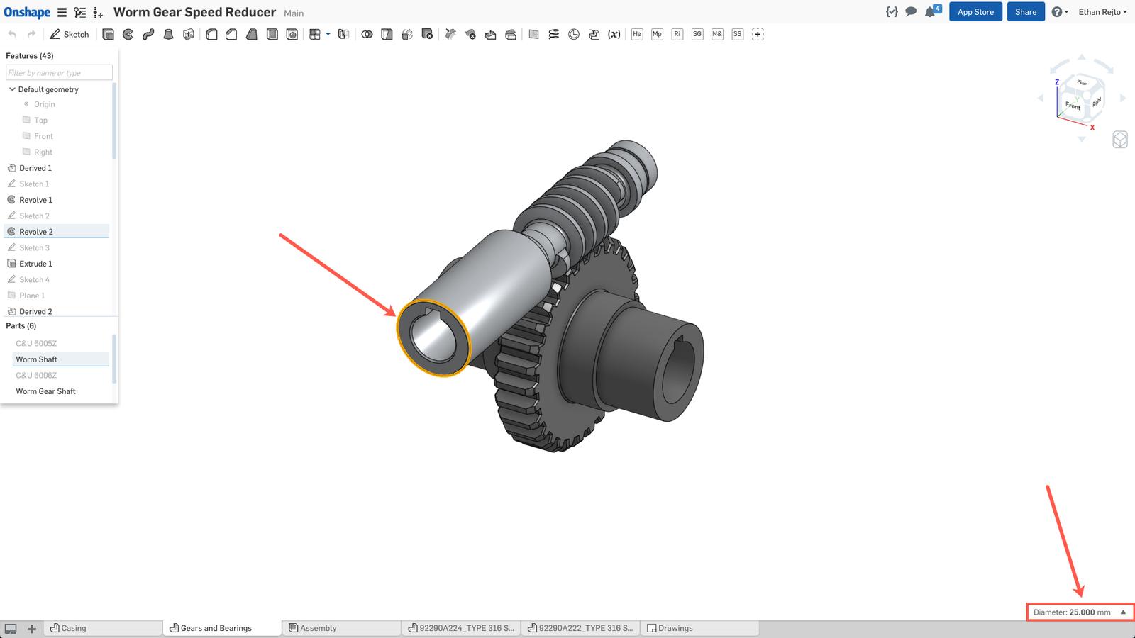The height and width of the screenshot is (638, 1135).
Task: Open the notifications bell with badge 4
Action: (931, 12)
